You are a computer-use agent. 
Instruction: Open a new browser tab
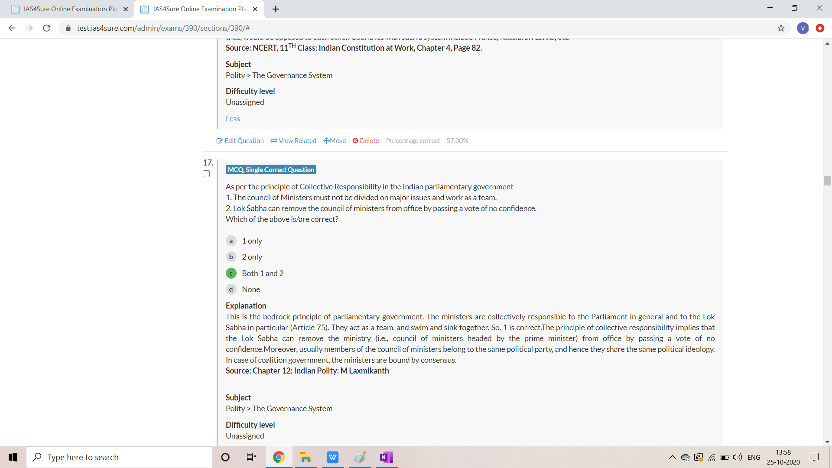[x=276, y=9]
